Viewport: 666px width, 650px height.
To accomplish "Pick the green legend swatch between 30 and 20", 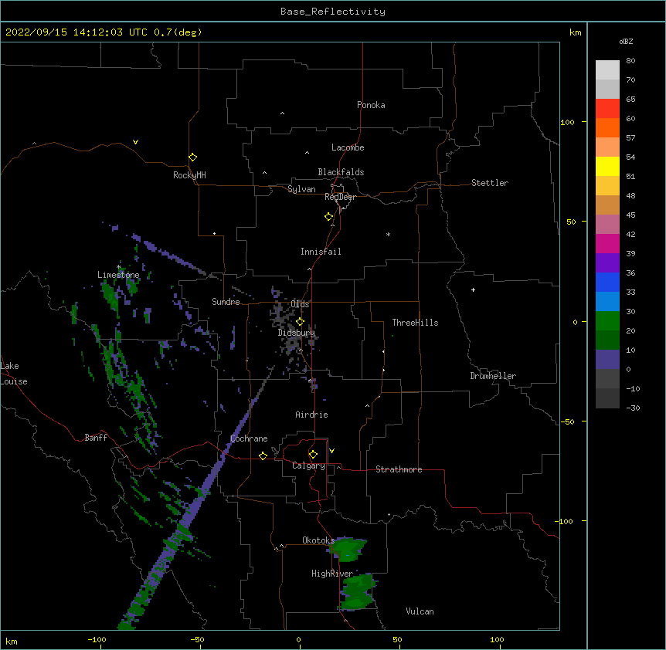I will pyautogui.click(x=607, y=321).
